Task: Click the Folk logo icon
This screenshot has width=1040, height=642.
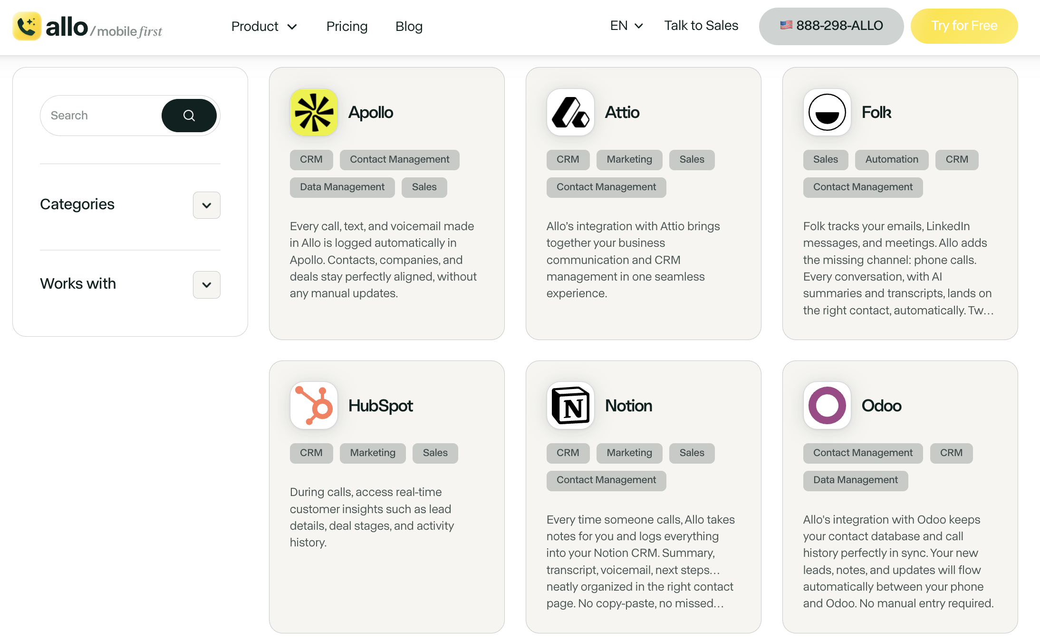Action: (x=827, y=113)
